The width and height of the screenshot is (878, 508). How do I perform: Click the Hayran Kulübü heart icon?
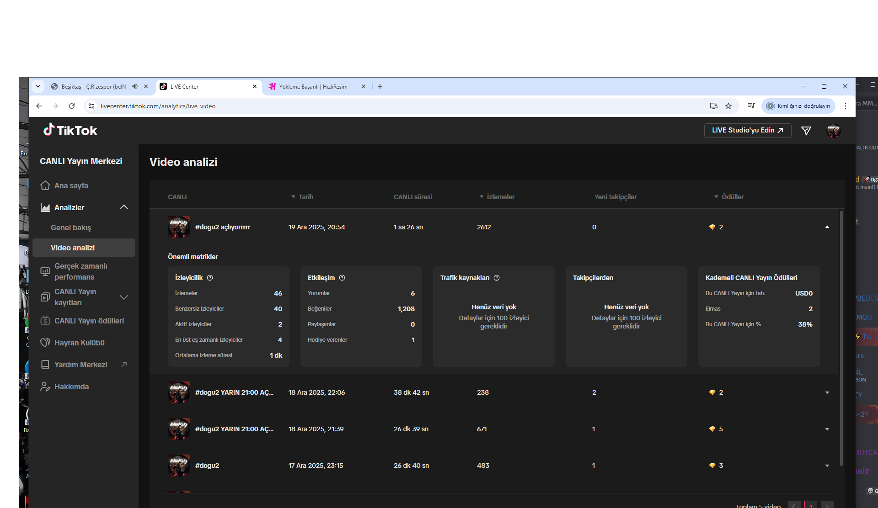tap(45, 343)
